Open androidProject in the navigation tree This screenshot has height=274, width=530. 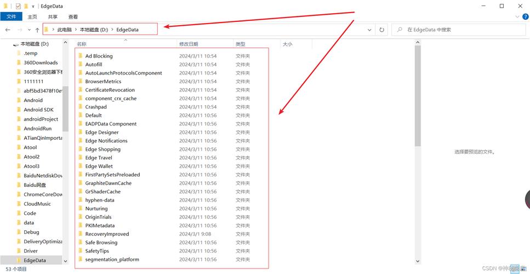[41, 119]
